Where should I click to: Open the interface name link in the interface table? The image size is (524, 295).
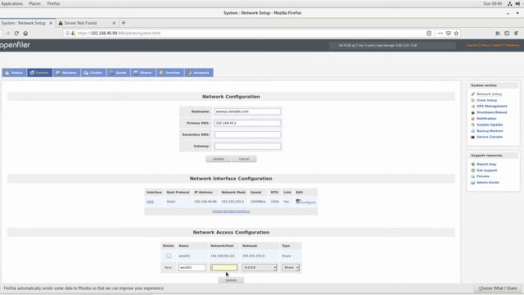(150, 202)
